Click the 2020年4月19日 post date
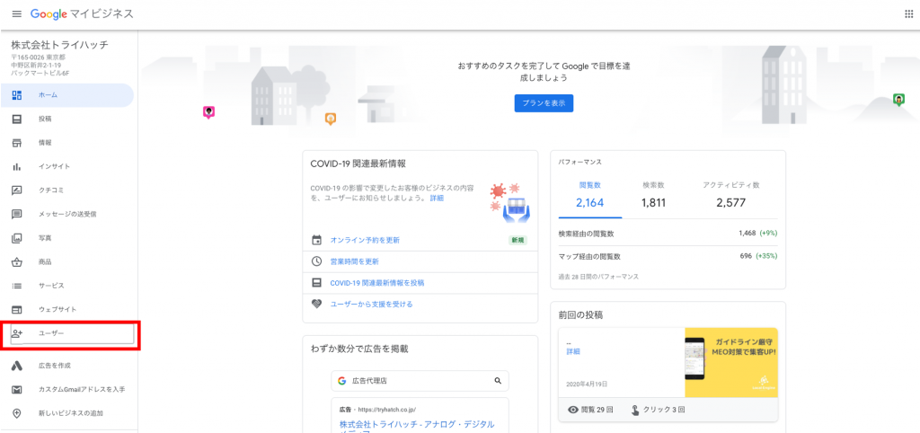Screen dimensions: 920x433 (x=587, y=384)
